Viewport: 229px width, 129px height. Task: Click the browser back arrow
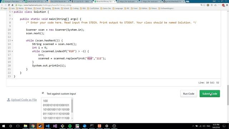[x=2, y=5]
